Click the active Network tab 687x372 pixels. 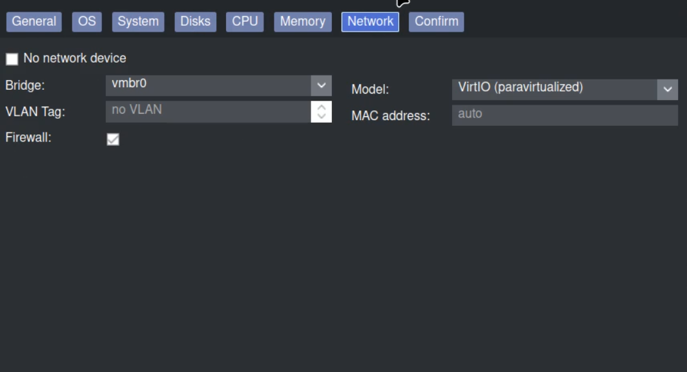tap(370, 21)
